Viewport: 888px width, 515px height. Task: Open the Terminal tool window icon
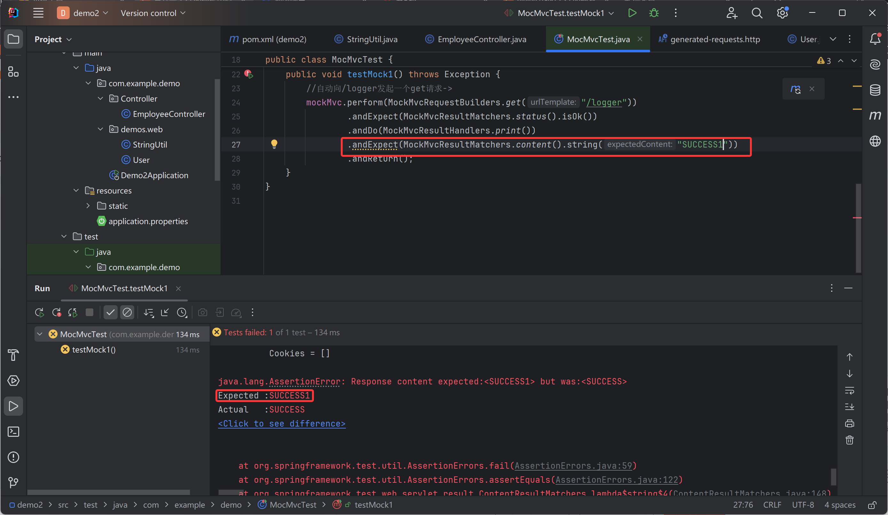pyautogui.click(x=13, y=432)
